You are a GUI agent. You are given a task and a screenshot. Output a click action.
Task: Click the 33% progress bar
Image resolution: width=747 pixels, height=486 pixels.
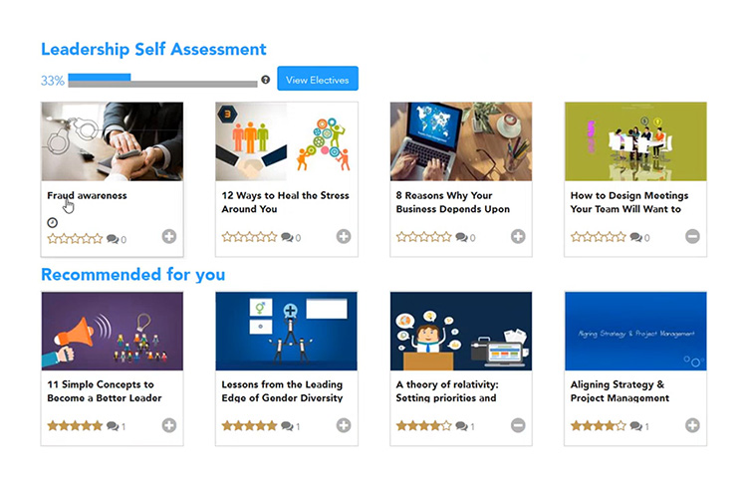pos(162,81)
